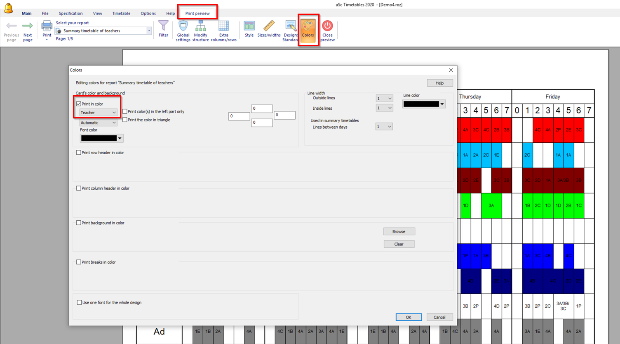Switch to the Specification tab
620x344 pixels.
(x=70, y=14)
